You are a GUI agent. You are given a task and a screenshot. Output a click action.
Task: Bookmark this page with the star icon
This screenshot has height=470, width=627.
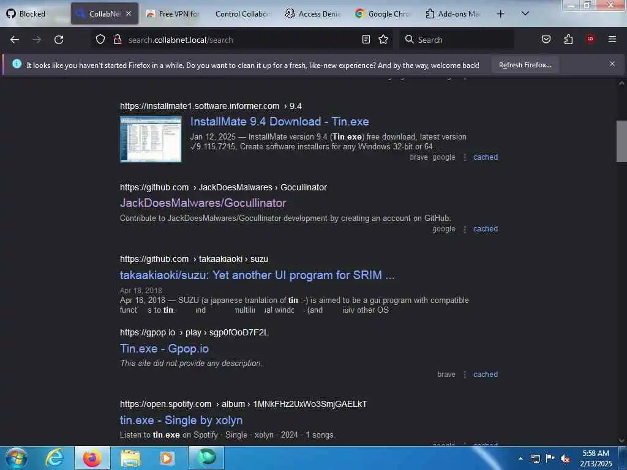coord(383,39)
